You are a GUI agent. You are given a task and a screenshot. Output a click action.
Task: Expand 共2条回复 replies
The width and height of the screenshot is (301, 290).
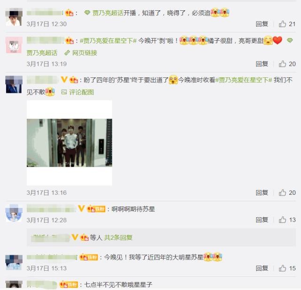point(118,237)
